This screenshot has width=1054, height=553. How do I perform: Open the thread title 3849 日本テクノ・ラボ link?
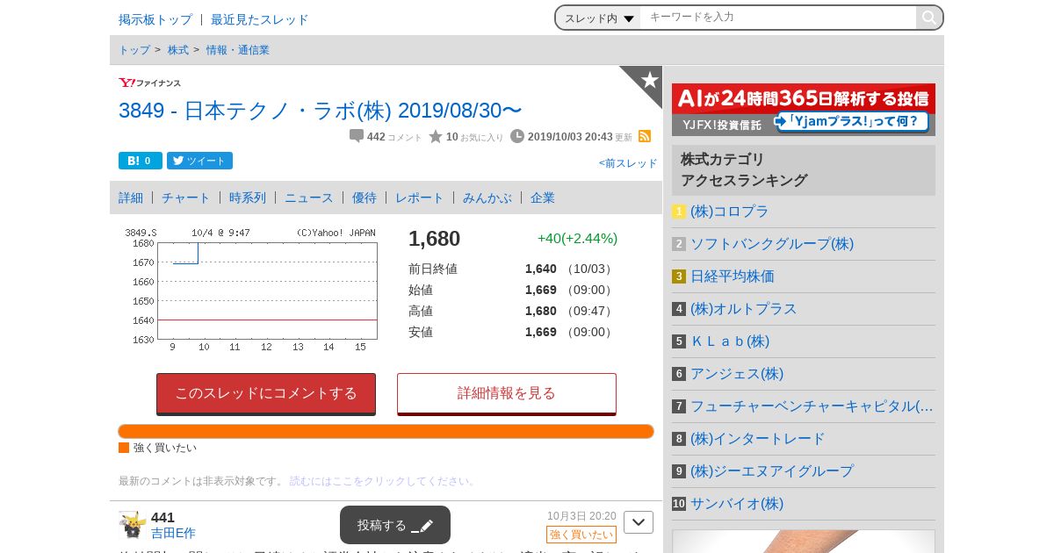click(x=321, y=111)
